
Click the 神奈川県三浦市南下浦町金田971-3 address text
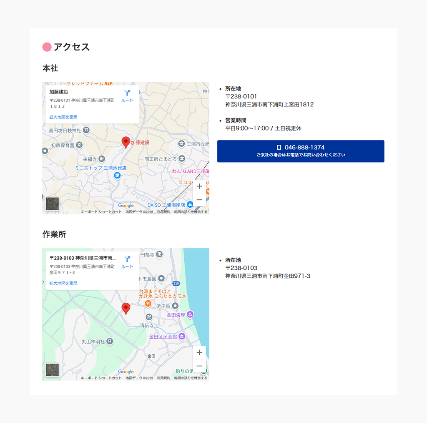268,276
